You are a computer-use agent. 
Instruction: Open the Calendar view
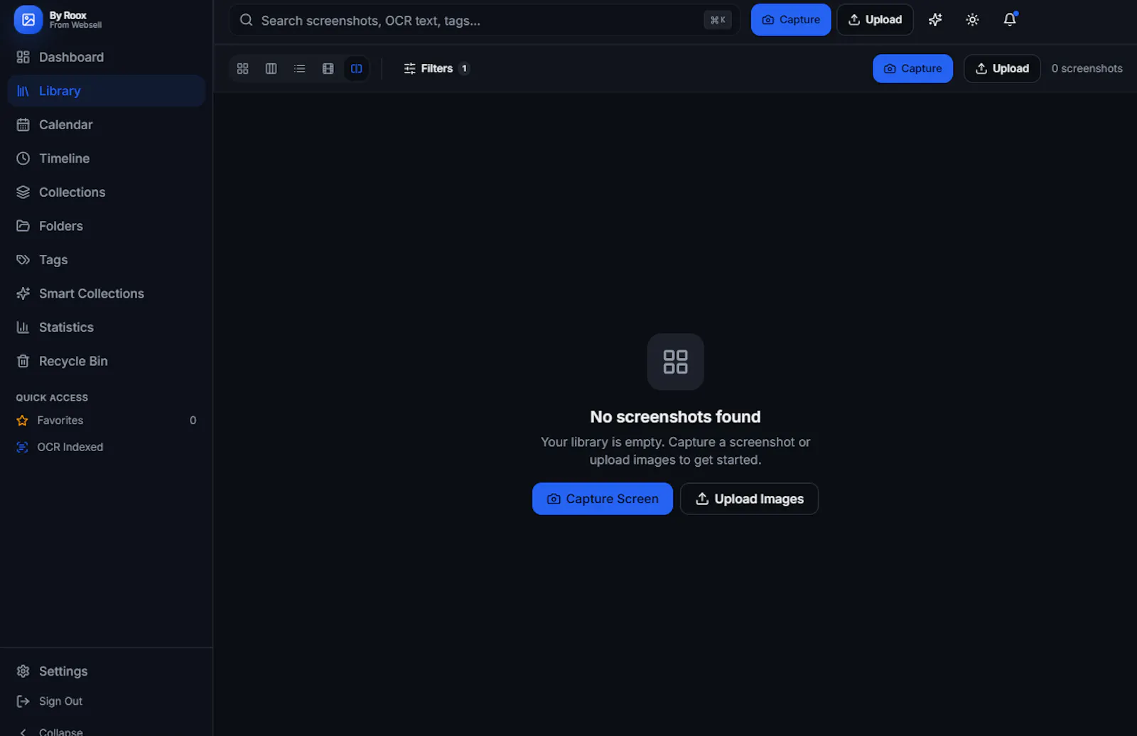pos(106,124)
